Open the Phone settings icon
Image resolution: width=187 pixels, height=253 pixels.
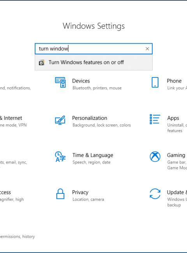(155, 83)
